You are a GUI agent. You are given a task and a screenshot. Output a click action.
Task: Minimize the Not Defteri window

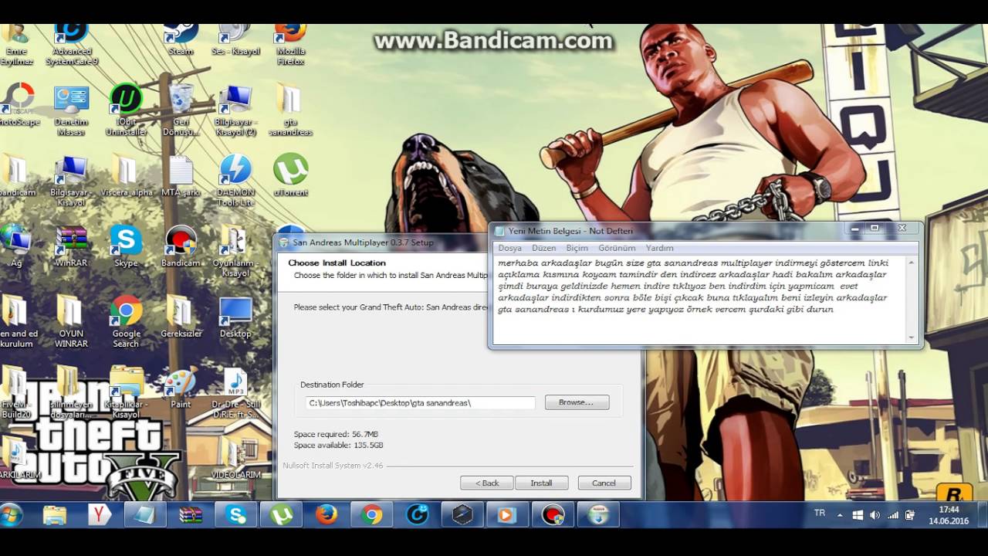point(855,228)
